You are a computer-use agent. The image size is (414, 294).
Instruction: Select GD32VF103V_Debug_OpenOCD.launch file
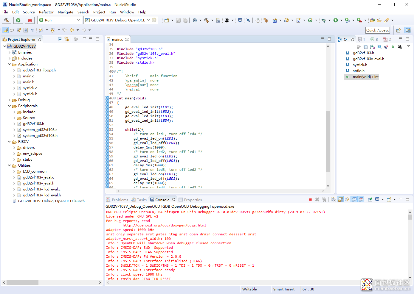click(x=51, y=201)
